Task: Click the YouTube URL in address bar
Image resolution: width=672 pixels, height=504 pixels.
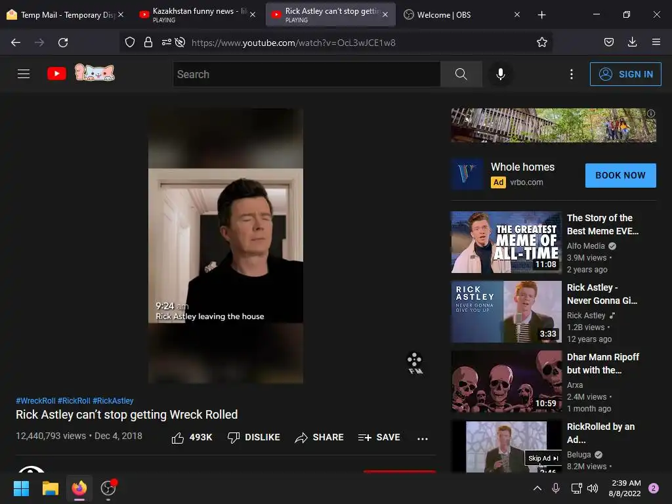Action: [293, 43]
